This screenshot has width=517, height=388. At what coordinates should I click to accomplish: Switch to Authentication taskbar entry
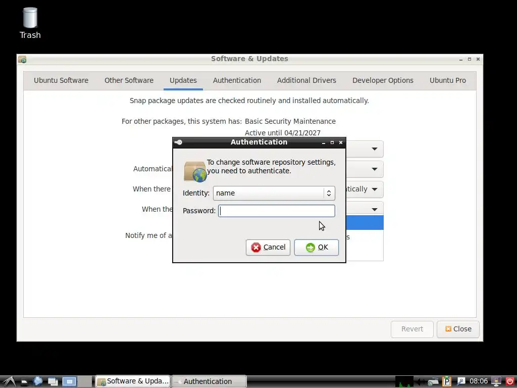pyautogui.click(x=209, y=381)
